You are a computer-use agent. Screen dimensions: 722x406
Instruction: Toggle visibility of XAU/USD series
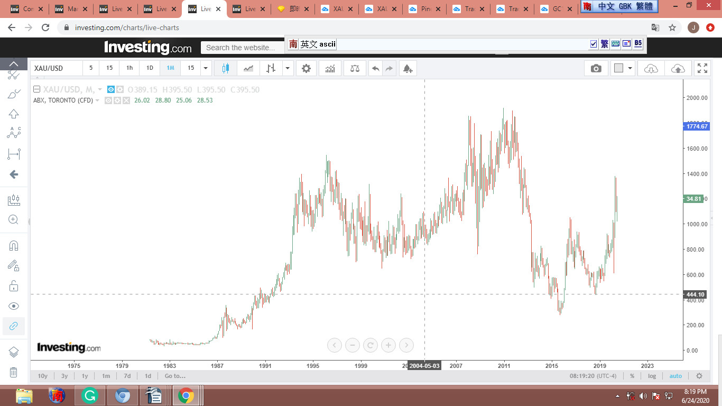click(x=111, y=89)
